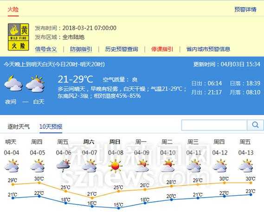Click the nighttime cloudy moon icon
Viewport: 264px width, 212px height.
(x=13, y=83)
